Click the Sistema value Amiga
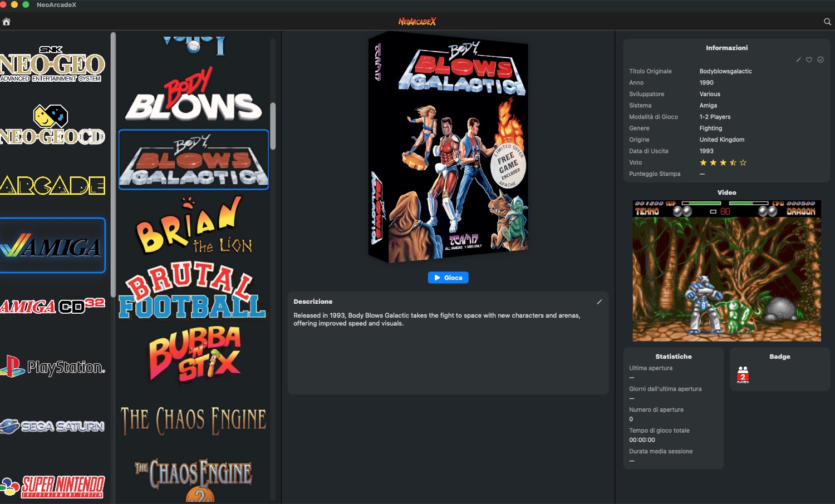The height and width of the screenshot is (504, 835). point(708,105)
